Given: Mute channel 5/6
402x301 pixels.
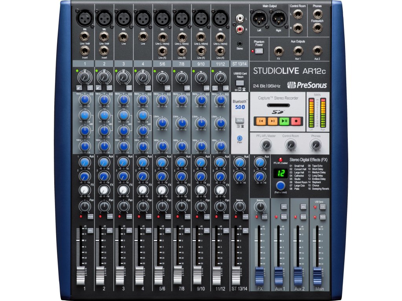Looking at the screenshot, I should click(x=168, y=216).
